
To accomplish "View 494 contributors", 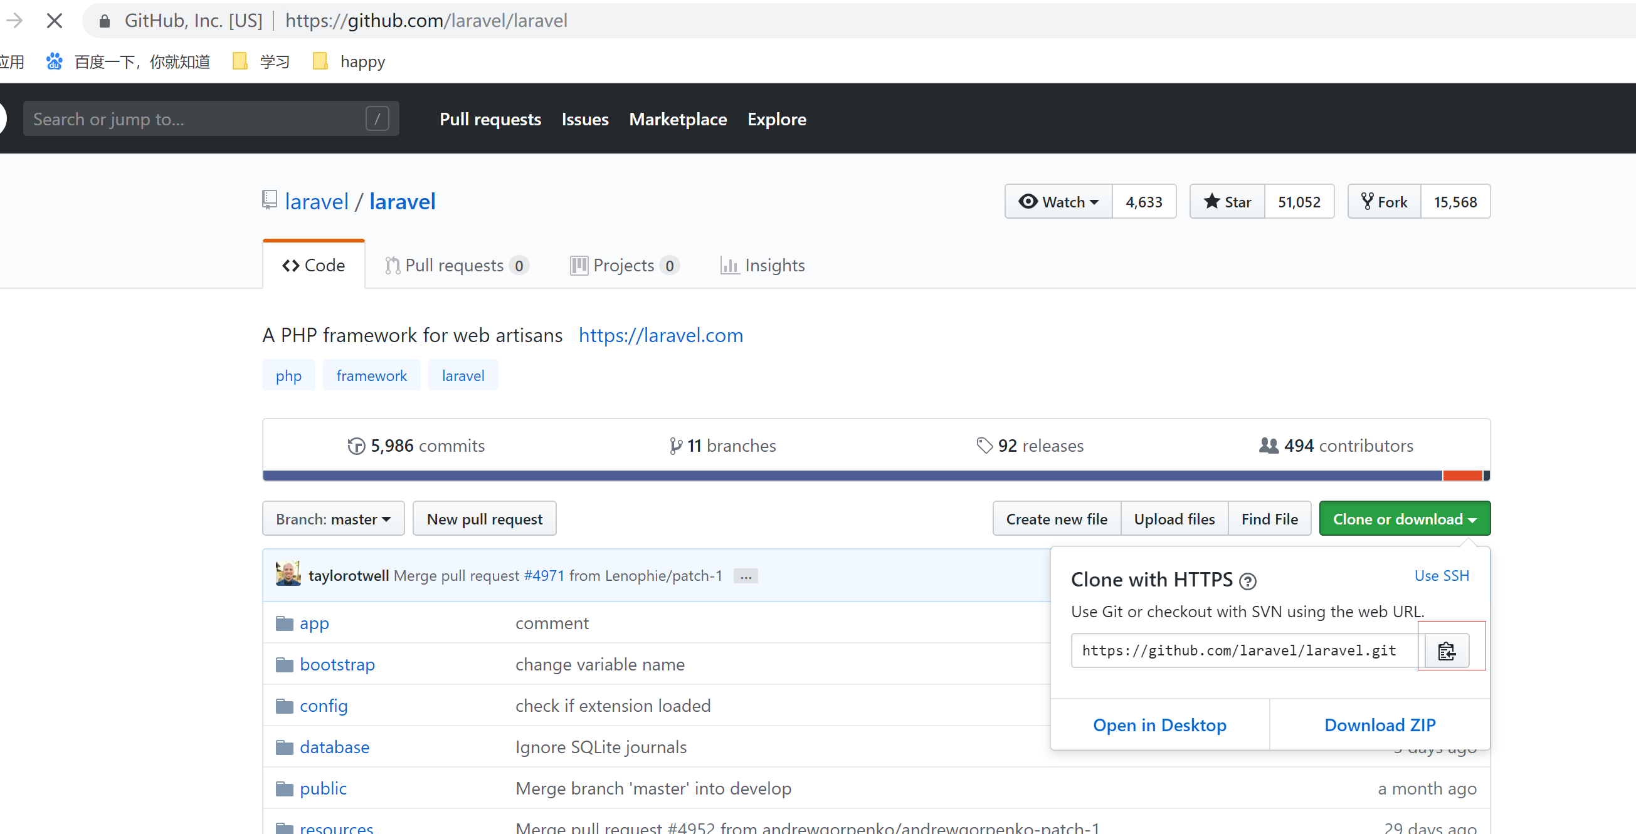I will (x=1336, y=446).
